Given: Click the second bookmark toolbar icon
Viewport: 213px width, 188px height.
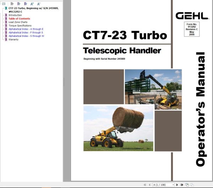Looking at the screenshot, I should click(x=18, y=4).
